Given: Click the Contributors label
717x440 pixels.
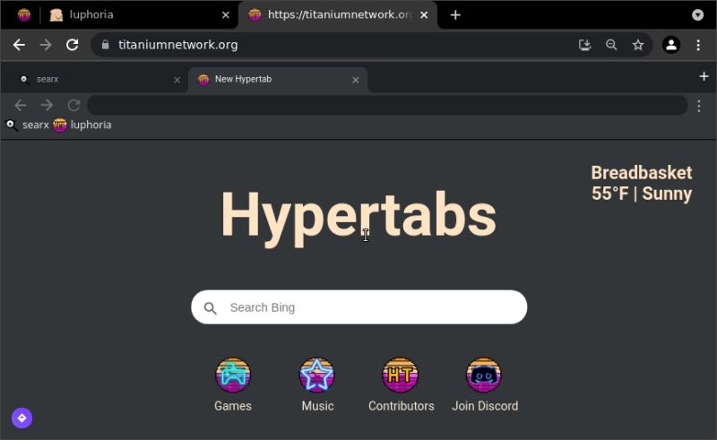Looking at the screenshot, I should tap(401, 406).
